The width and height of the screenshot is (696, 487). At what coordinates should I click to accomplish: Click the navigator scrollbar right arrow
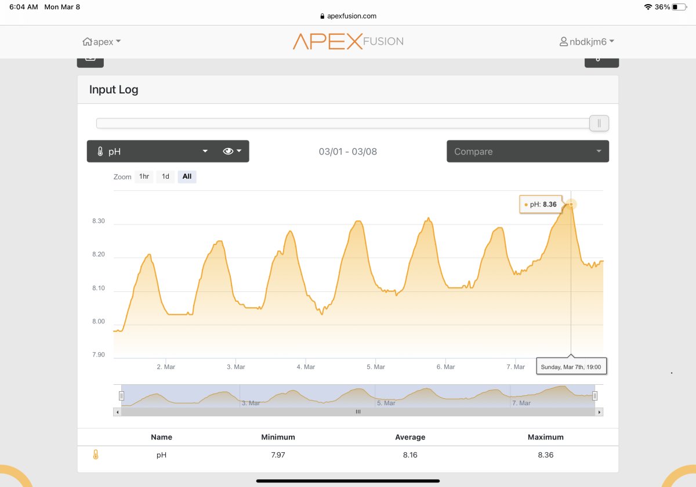599,412
